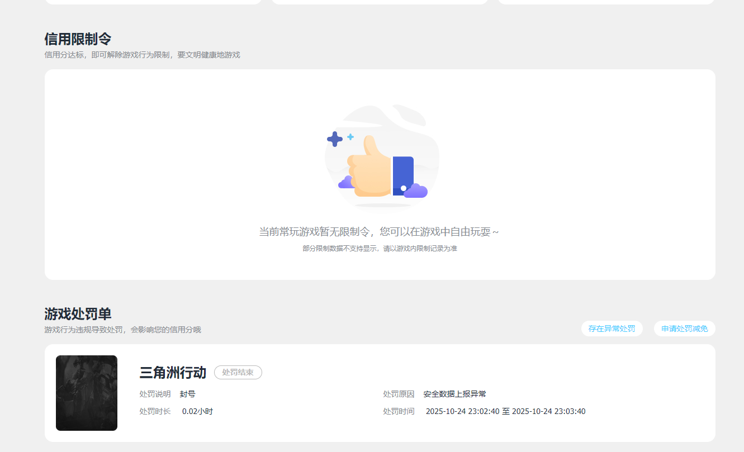Click the 存在异常处罚 button

tap(612, 329)
